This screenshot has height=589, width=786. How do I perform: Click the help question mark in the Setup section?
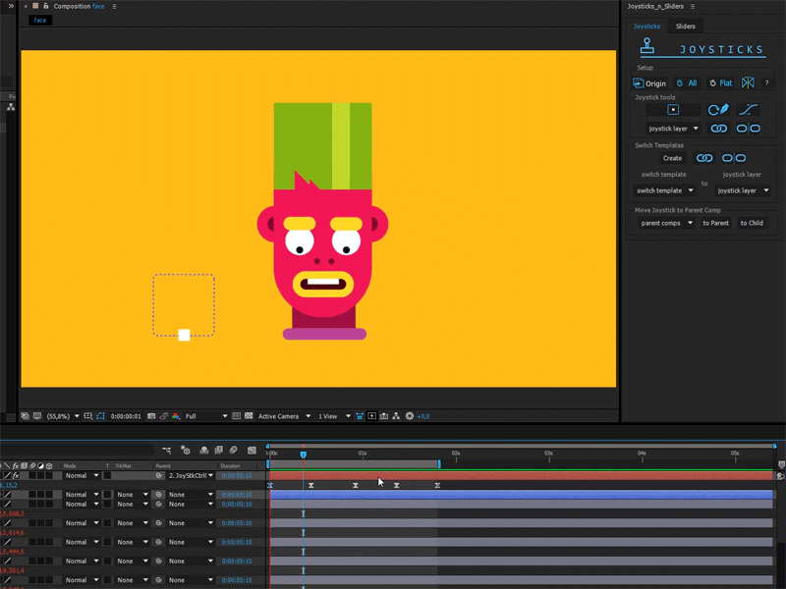click(766, 82)
